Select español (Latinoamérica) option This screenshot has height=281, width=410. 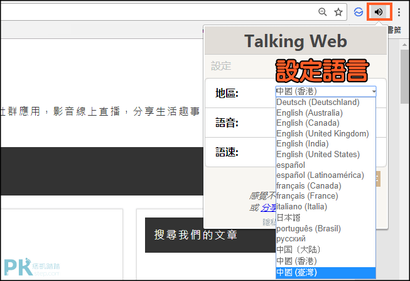(x=326, y=175)
